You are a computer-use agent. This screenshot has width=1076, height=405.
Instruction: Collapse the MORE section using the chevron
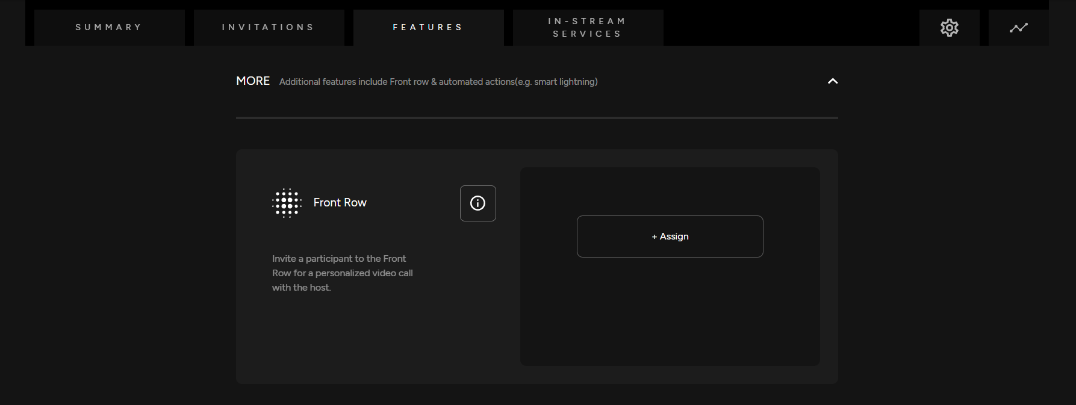(x=833, y=81)
